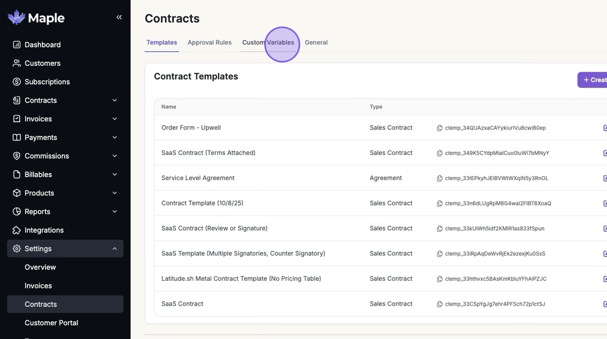607x339 pixels.
Task: Click the Create button
Action: point(594,80)
